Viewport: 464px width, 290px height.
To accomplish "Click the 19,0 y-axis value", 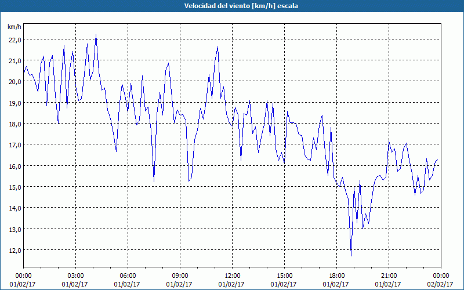I will pyautogui.click(x=15, y=104).
